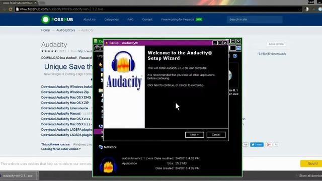Open the Contact page
This screenshot has width=322, height=181.
pos(147,19)
